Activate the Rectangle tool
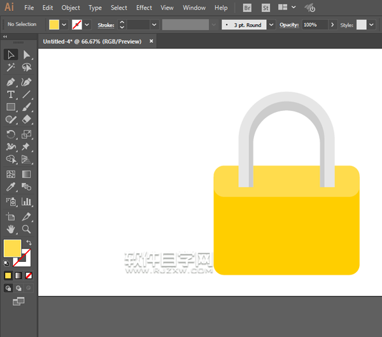 pyautogui.click(x=11, y=107)
